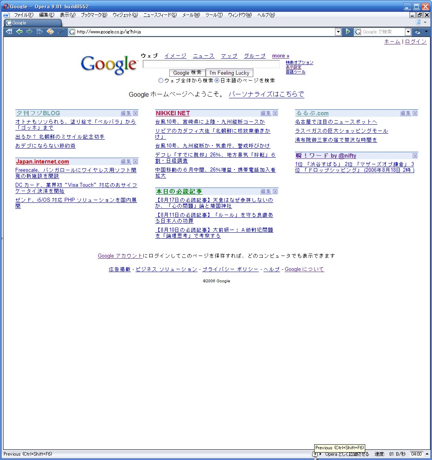Click the eye View icon in the toolbar

click(x=417, y=32)
